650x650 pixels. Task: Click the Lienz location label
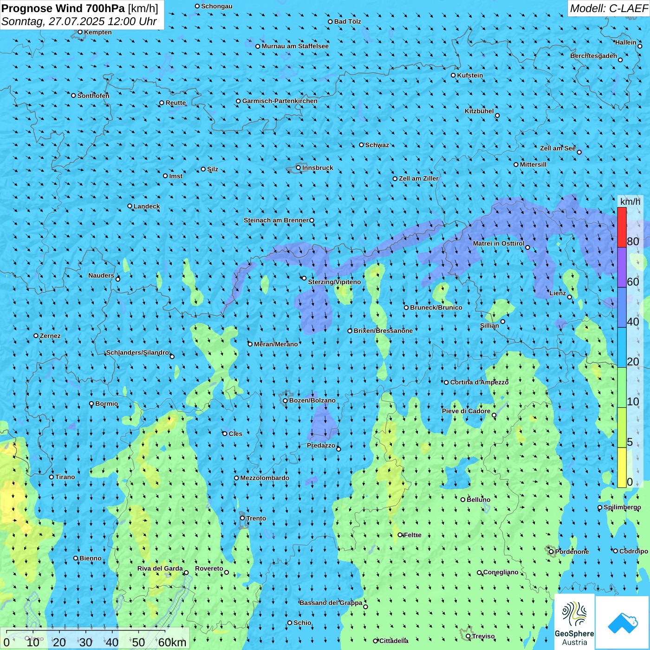point(558,293)
